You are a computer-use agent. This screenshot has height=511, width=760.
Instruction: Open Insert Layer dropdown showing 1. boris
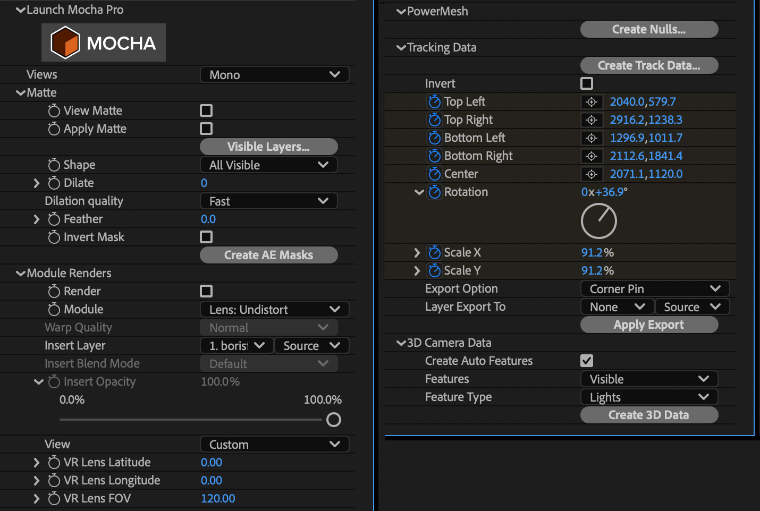coord(237,346)
